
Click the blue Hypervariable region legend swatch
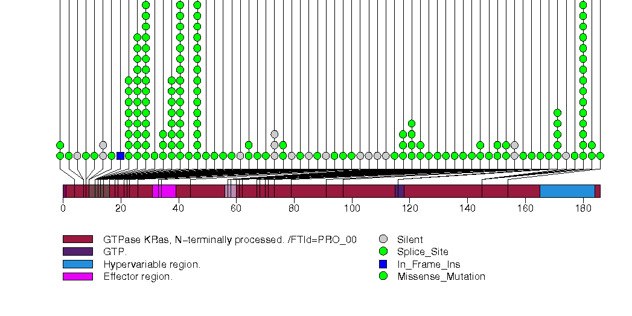pos(78,264)
